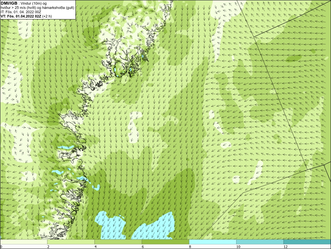This screenshot has width=331, height=249.
Task: Click the 'IT: Fös. 01. 04. 2022 00Z' line
Action: [x=21, y=12]
